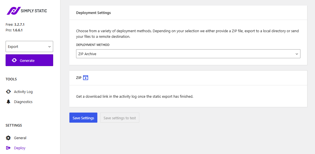Go to the Diagnostics tool

[23, 102]
